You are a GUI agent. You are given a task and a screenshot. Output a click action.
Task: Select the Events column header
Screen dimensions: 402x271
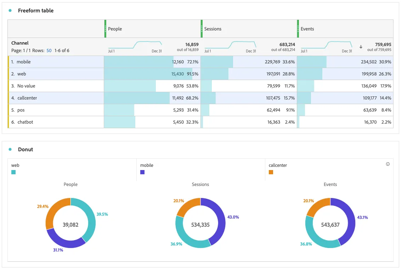[307, 29]
